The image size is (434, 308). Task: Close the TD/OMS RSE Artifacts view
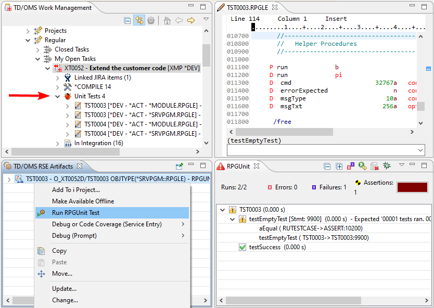(x=80, y=166)
